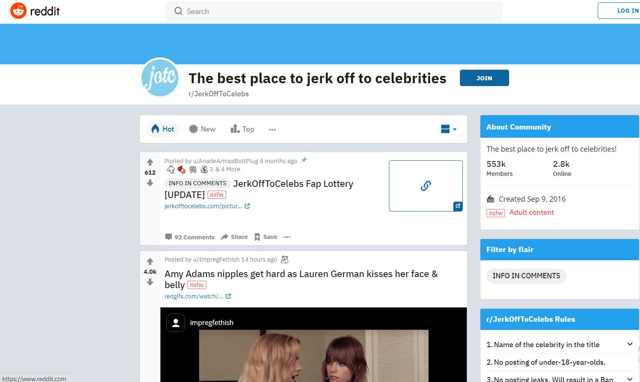Downvote the Fap Lottery post

(150, 183)
